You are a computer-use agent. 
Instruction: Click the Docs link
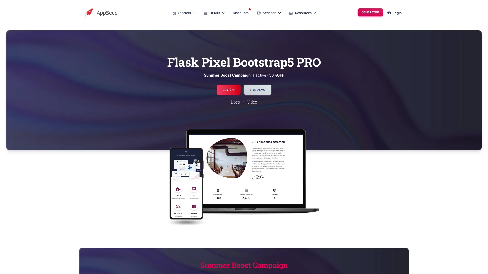pyautogui.click(x=235, y=102)
